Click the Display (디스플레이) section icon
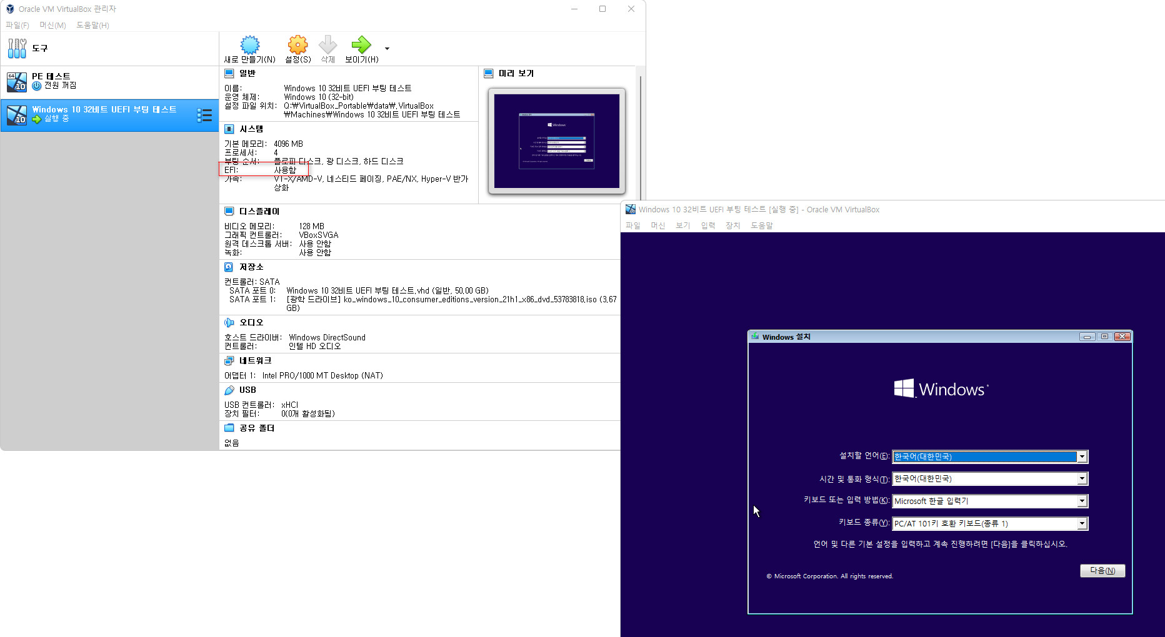1165x637 pixels. (229, 211)
